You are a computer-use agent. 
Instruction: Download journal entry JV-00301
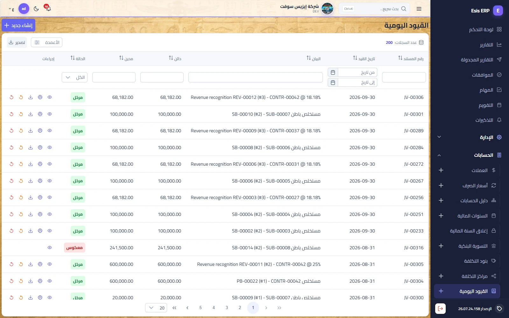click(x=31, y=114)
